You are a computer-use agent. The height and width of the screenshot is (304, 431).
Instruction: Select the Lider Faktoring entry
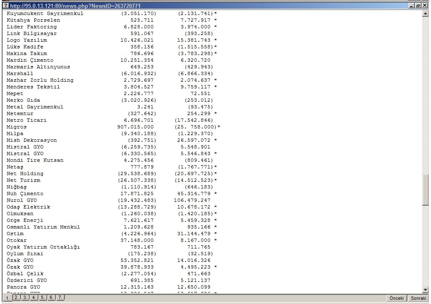(x=32, y=27)
